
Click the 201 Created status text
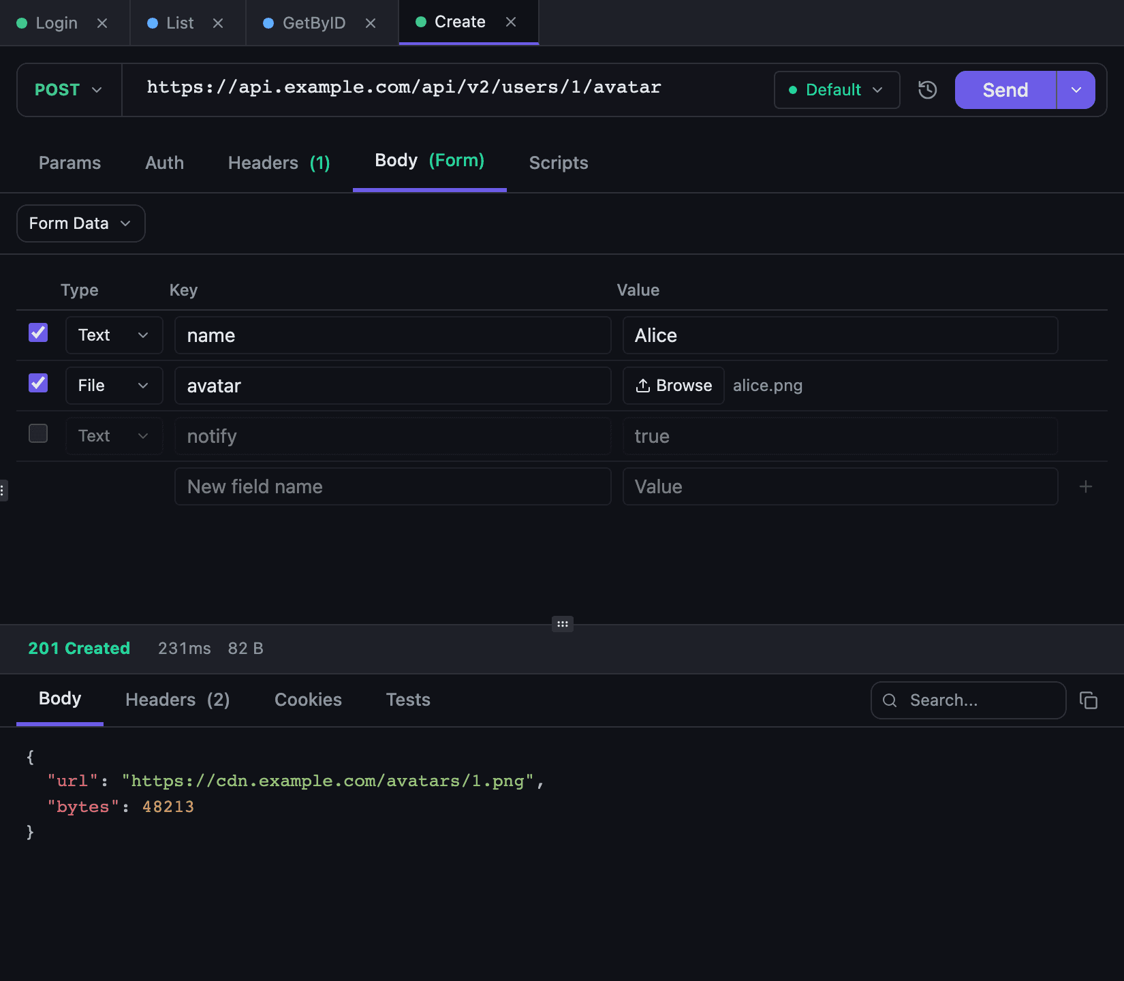(79, 649)
